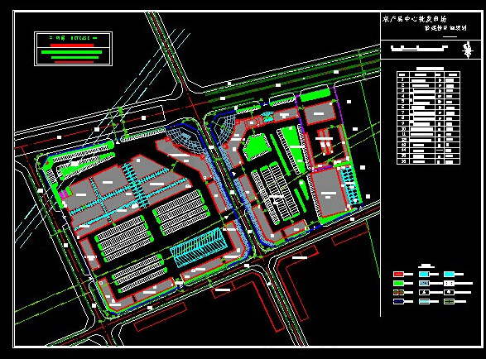Click row 1 of the numbered table
The height and width of the screenshot is (359, 486).
point(428,80)
